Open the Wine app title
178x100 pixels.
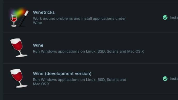[38, 45]
